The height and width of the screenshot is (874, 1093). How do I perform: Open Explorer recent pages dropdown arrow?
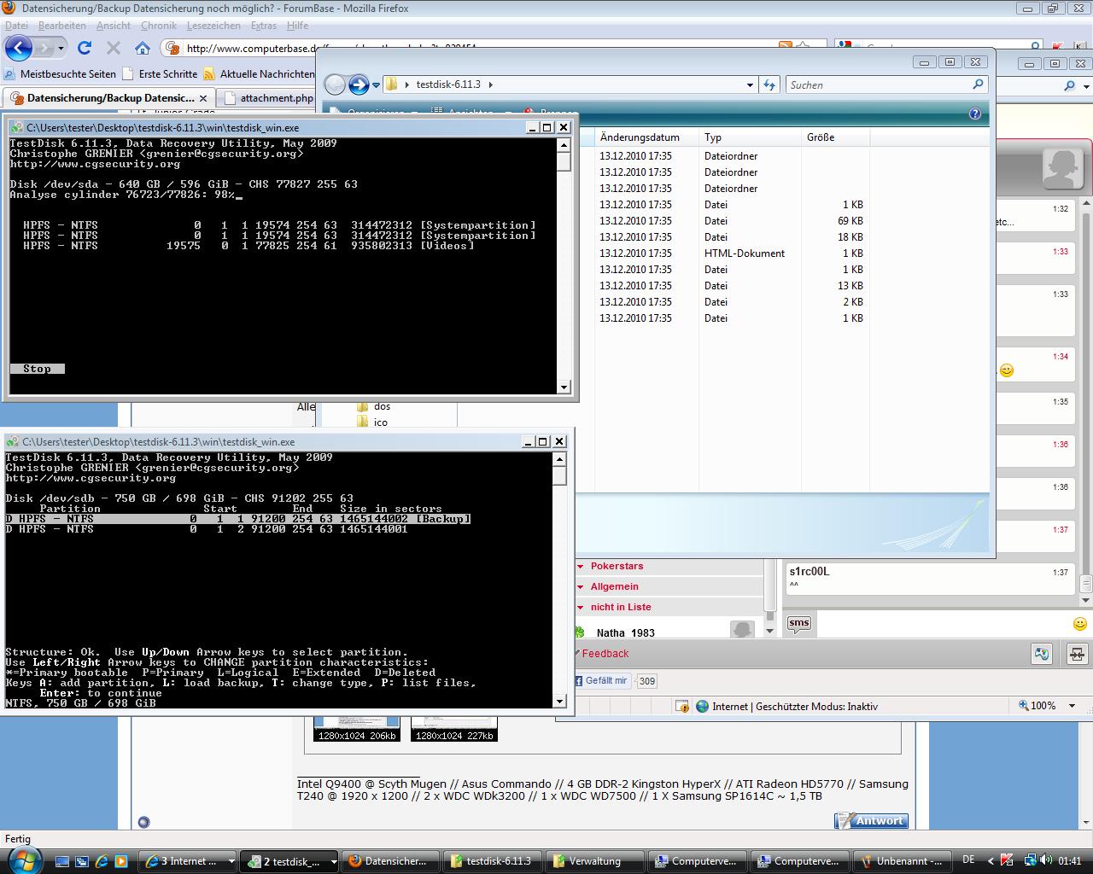click(x=376, y=85)
